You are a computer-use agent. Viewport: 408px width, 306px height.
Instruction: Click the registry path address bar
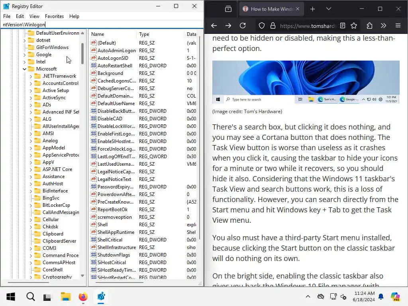coord(102,24)
